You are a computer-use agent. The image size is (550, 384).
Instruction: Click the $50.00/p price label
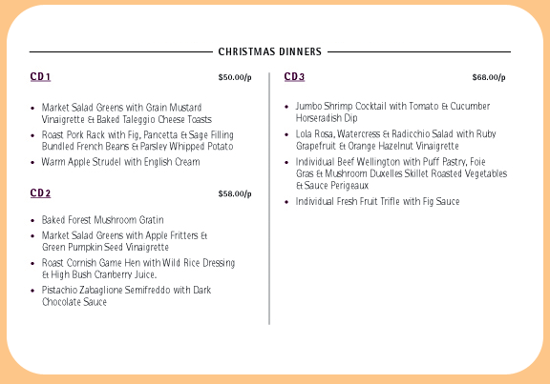point(235,77)
